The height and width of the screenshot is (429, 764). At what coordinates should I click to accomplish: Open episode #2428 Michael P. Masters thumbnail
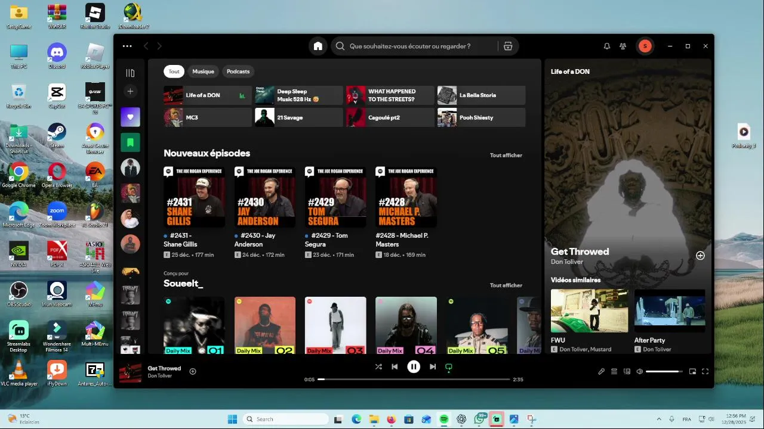[x=406, y=197]
